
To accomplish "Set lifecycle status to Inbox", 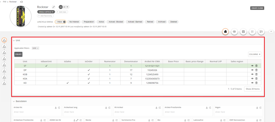I will tap(60, 22).
